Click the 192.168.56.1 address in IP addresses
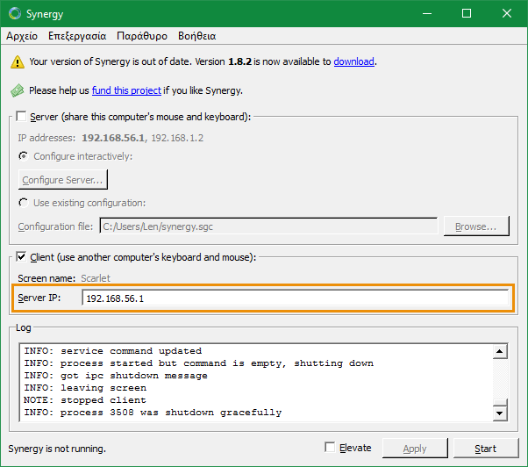 [113, 138]
